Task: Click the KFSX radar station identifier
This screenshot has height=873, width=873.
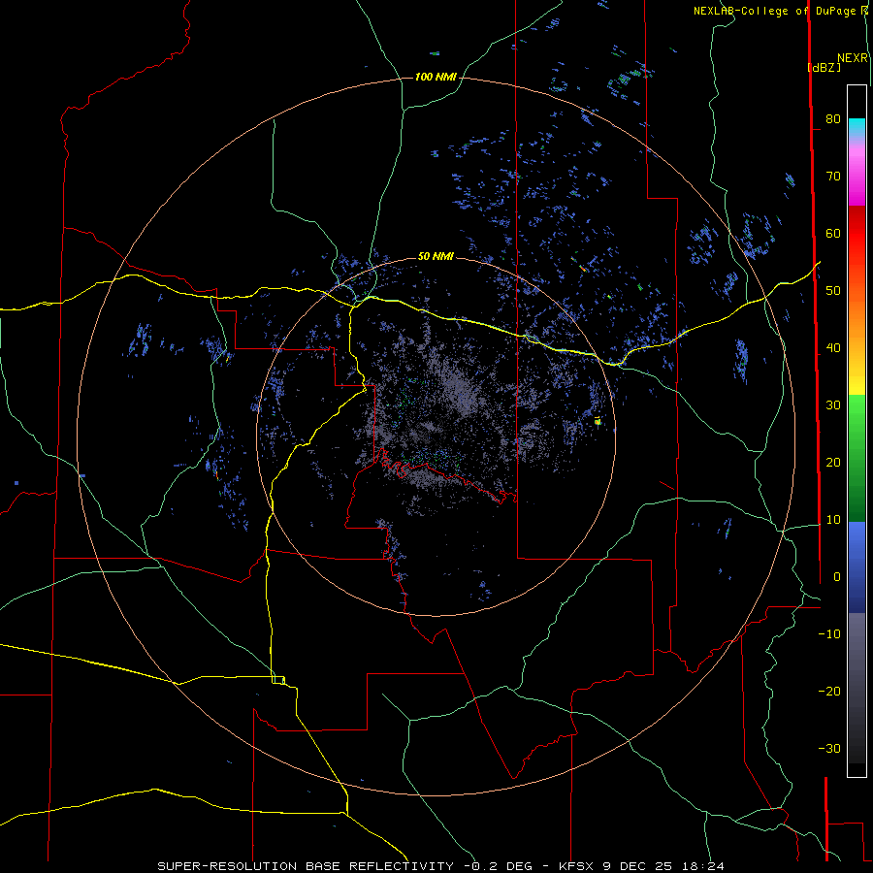Action: coord(575,866)
